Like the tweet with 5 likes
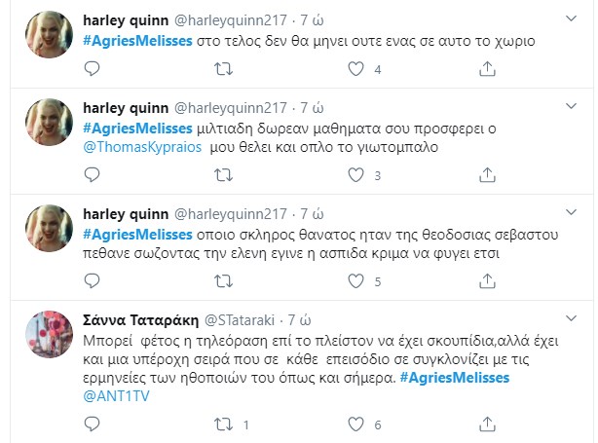 click(x=356, y=282)
